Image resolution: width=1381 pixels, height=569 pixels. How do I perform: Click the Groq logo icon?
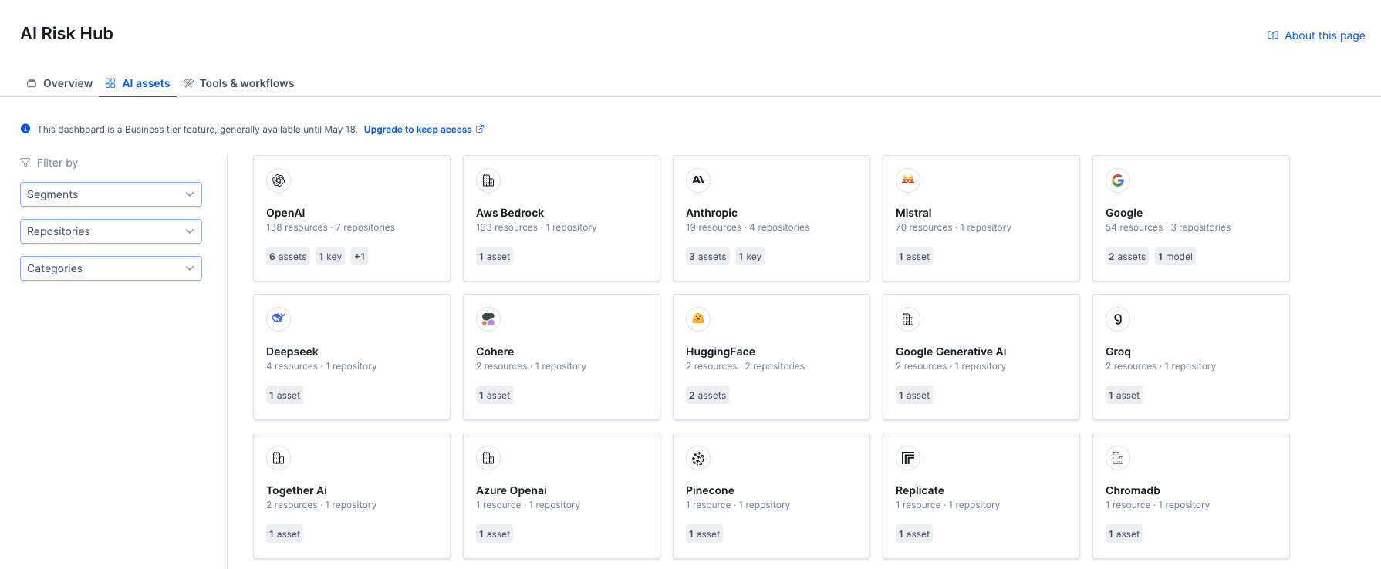pos(1118,319)
